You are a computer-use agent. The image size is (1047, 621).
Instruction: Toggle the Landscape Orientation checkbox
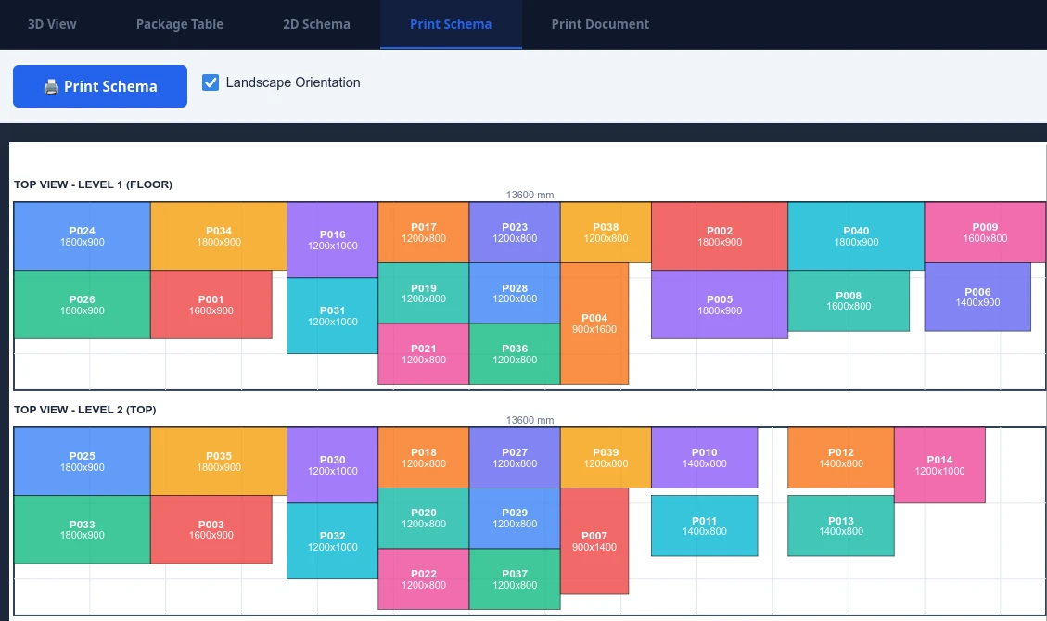(211, 82)
